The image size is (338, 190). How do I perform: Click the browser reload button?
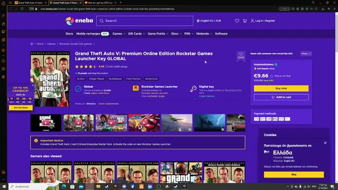click(x=22, y=9)
